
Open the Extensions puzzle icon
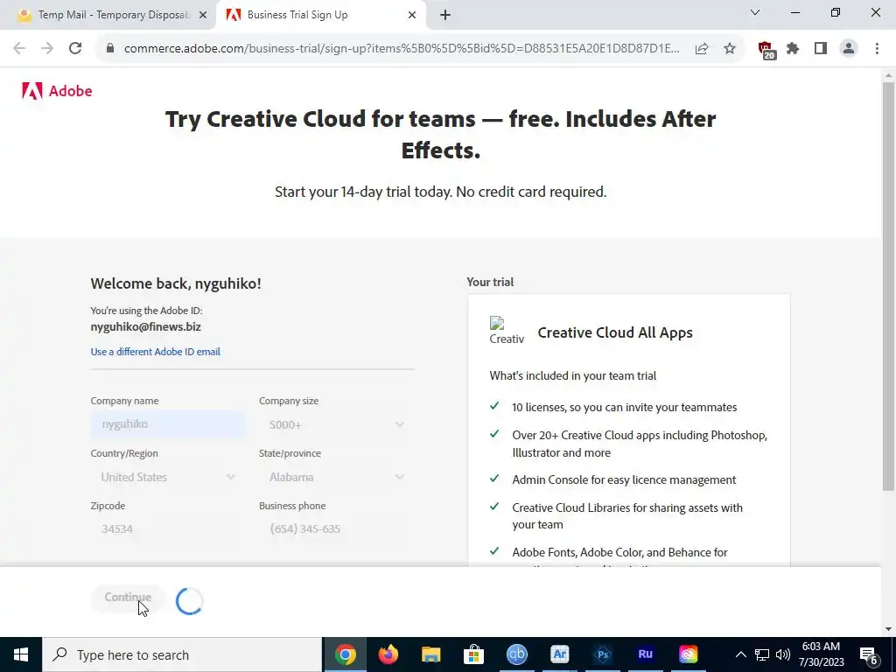[x=793, y=49]
